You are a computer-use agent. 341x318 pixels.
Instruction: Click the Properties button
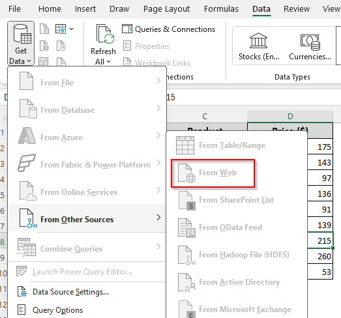coord(146,46)
